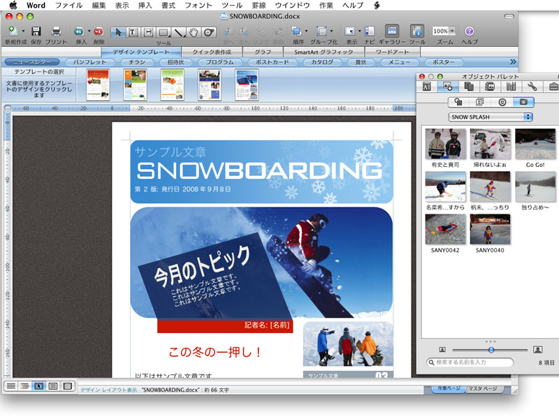
Task: Switch to the クイック表作成 tab
Action: coord(212,52)
